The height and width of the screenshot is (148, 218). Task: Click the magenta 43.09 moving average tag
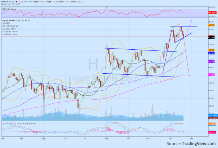tap(211, 75)
